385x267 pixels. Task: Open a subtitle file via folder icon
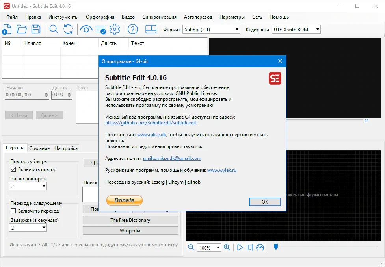tap(21, 30)
